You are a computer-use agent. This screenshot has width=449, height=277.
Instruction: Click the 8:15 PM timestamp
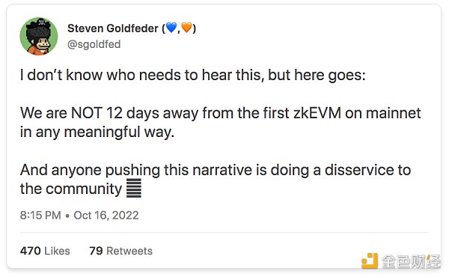coord(40,215)
